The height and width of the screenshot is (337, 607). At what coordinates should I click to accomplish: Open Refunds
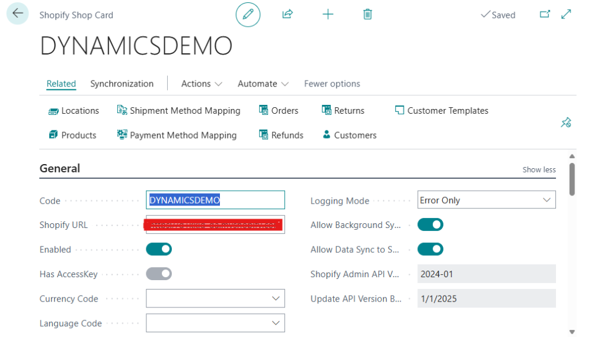(x=281, y=135)
